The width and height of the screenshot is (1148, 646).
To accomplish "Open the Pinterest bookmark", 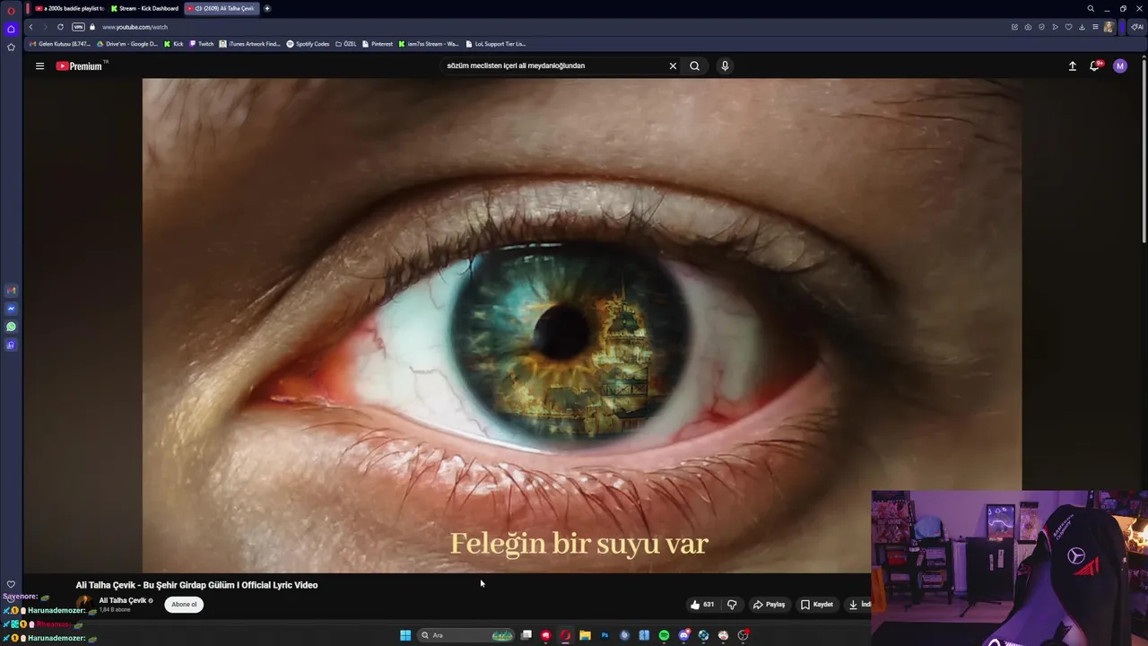I will tap(378, 44).
